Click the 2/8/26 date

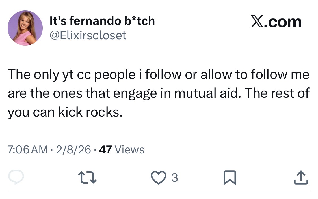pos(73,150)
